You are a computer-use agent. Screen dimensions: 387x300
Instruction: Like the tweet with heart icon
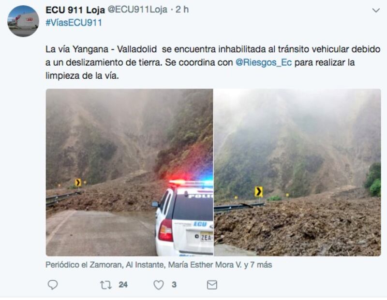(159, 285)
